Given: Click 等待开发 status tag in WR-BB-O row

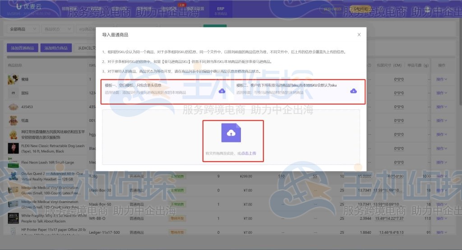Looking at the screenshot, I should (x=177, y=218).
